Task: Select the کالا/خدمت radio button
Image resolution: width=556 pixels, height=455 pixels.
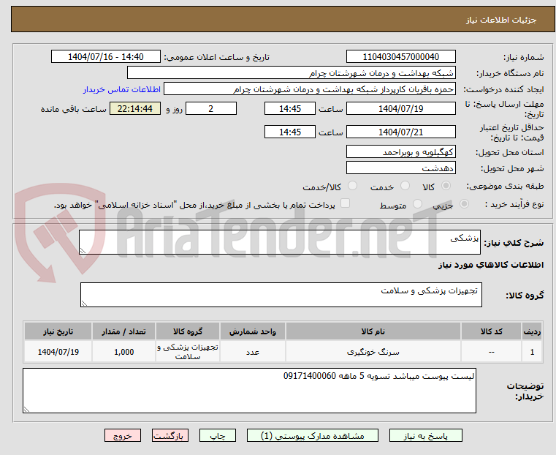Action: click(x=352, y=186)
